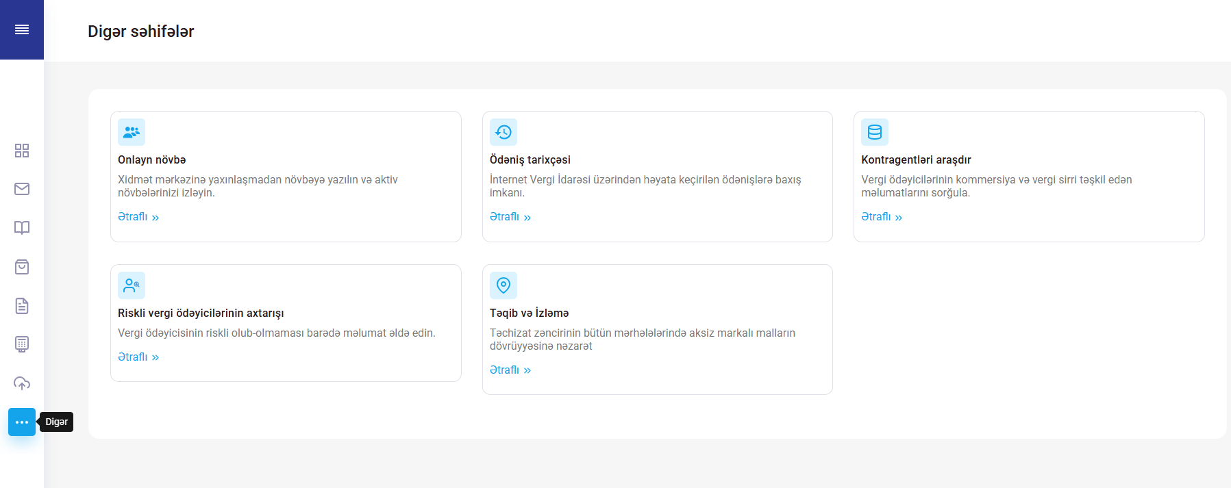Click the cloud upload icon in sidebar
The width and height of the screenshot is (1231, 488).
click(x=22, y=383)
